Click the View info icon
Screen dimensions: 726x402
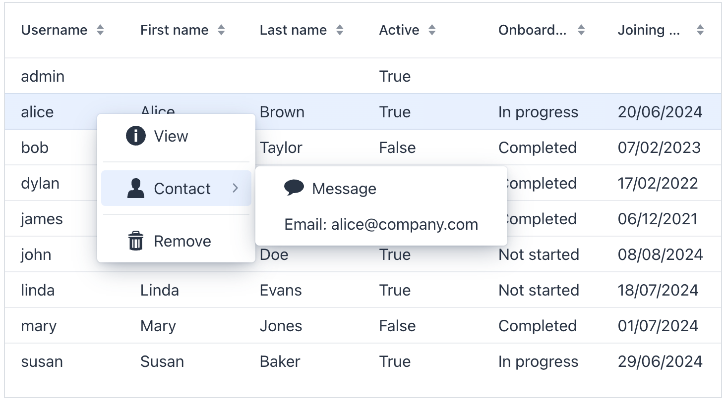[x=136, y=136]
